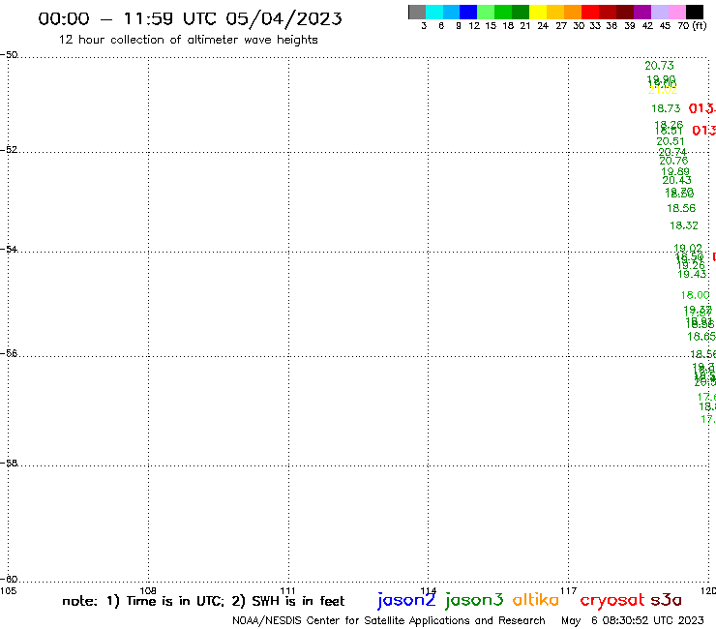Select the latitude label -54
Screen dimensions: 716x629
(x=9, y=249)
